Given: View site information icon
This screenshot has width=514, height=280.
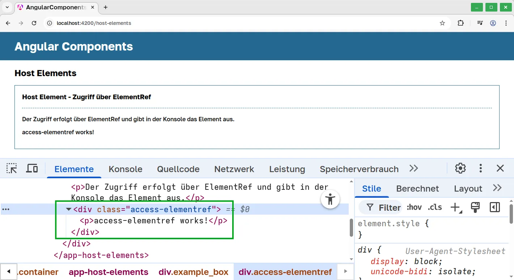Looking at the screenshot, I should (50, 23).
